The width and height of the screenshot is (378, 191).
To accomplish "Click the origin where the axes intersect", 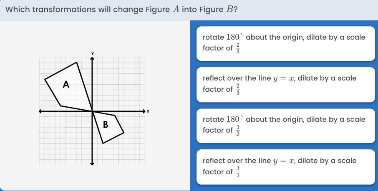I will coord(92,111).
